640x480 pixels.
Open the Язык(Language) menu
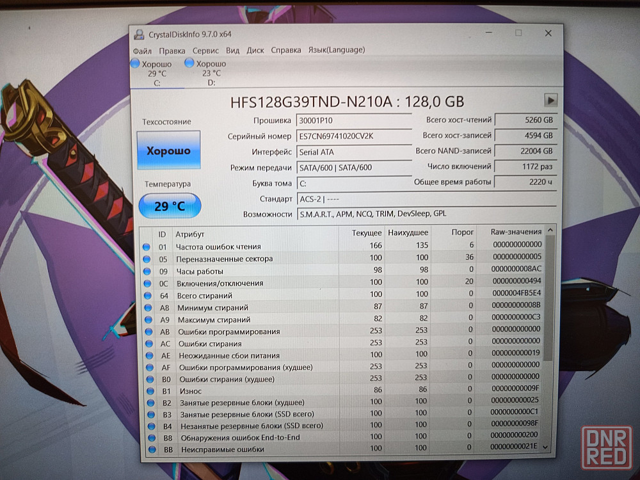[337, 50]
